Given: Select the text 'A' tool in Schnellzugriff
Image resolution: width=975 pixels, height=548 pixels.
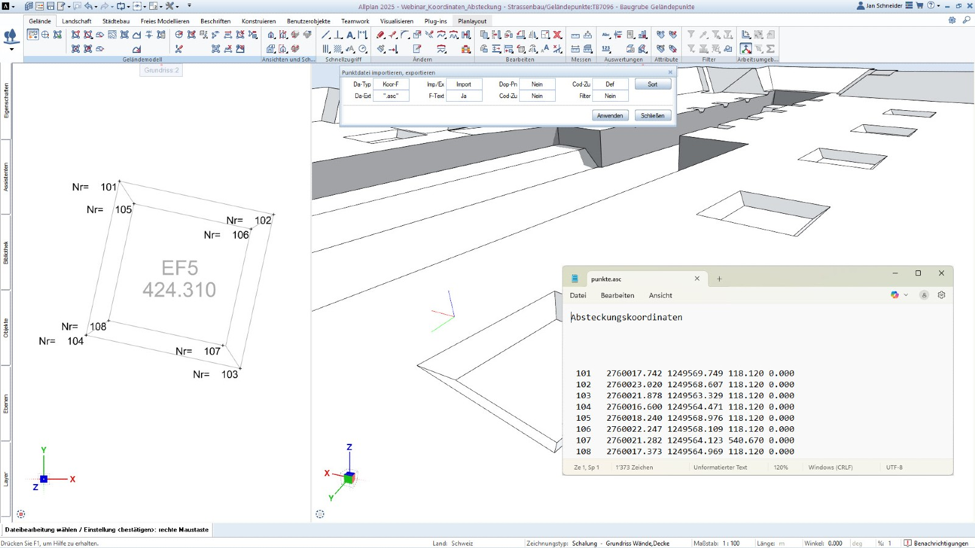Looking at the screenshot, I should pos(350,35).
